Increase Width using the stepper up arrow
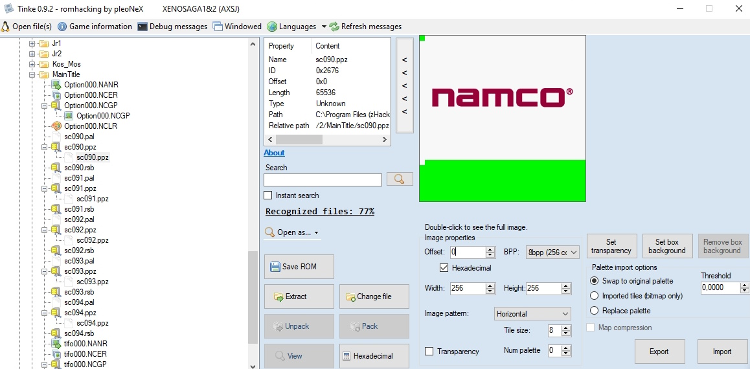The width and height of the screenshot is (750, 369). point(490,285)
